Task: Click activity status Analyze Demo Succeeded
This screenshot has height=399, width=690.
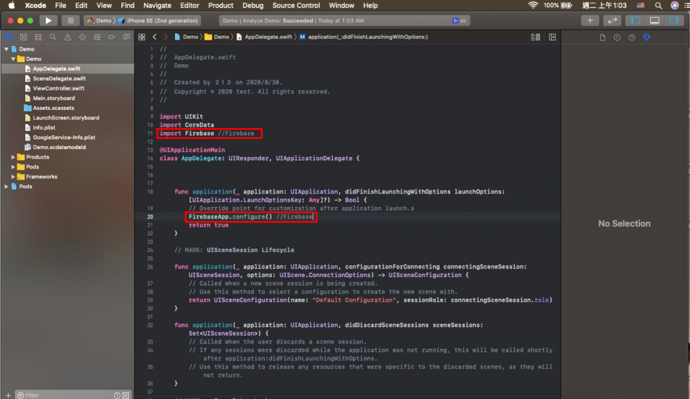Action: click(344, 21)
